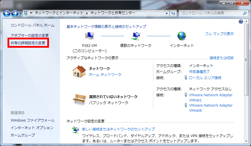Viewport: 251px width, 146px height.
Task: Expand address bar history dropdown arrow
Action: point(167,13)
